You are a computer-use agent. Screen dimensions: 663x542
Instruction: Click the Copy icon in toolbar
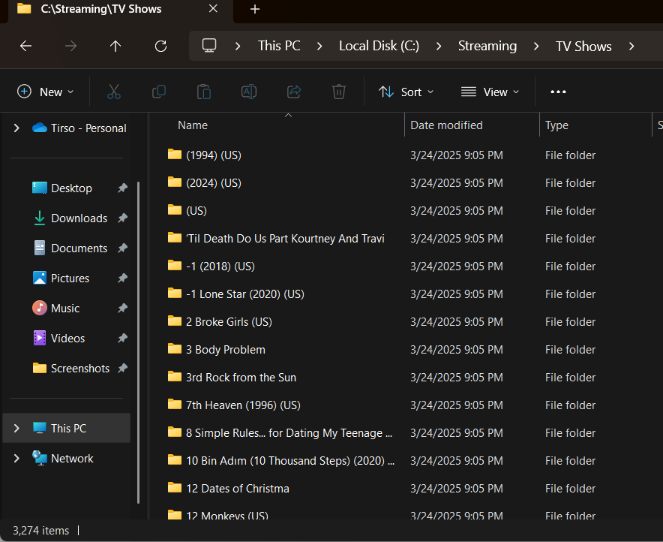click(x=159, y=92)
